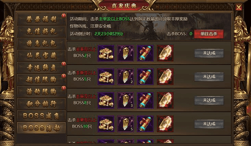The width and height of the screenshot is (251, 146).
Task: Open the BOSS减负 tab
Action: (41, 116)
